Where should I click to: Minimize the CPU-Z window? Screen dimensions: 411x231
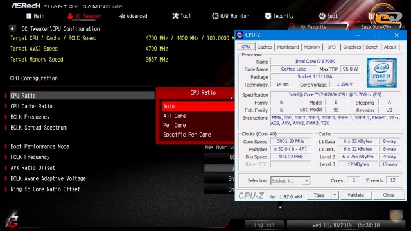point(358,35)
